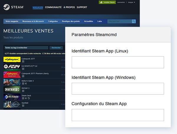Select the Steam Deck title text

click(x=26, y=96)
